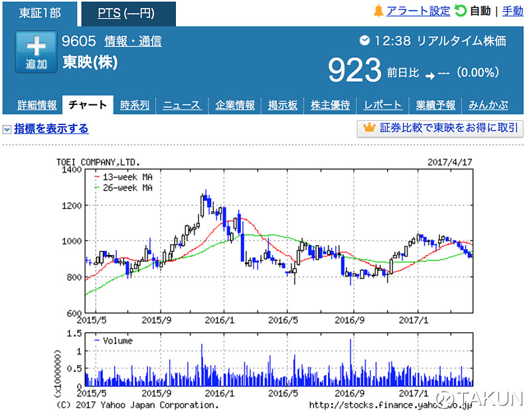The image size is (531, 413).
Task: Open the アラート設定 link
Action: pyautogui.click(x=418, y=11)
